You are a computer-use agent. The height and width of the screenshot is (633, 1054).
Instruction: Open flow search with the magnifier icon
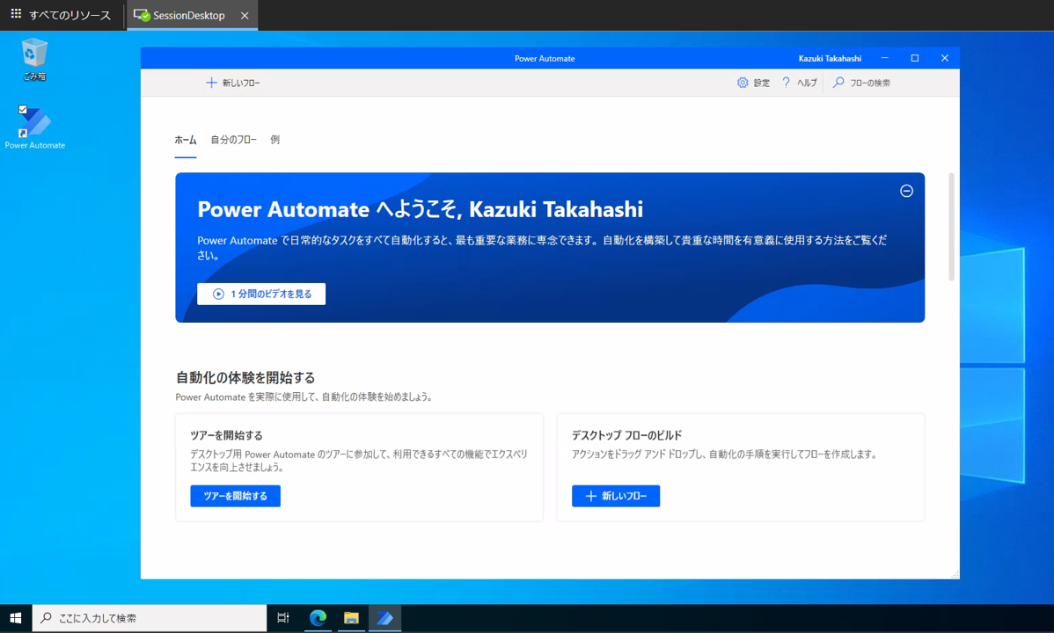(837, 82)
